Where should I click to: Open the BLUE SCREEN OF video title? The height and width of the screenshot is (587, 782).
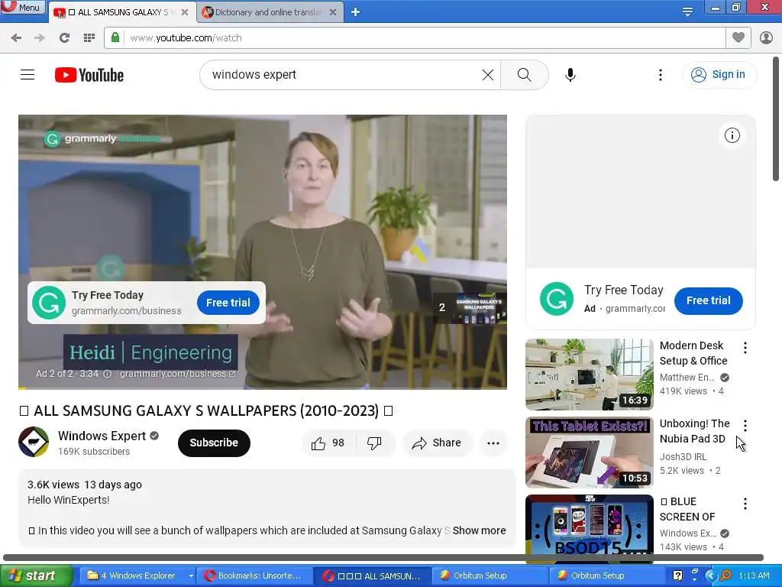click(x=687, y=509)
